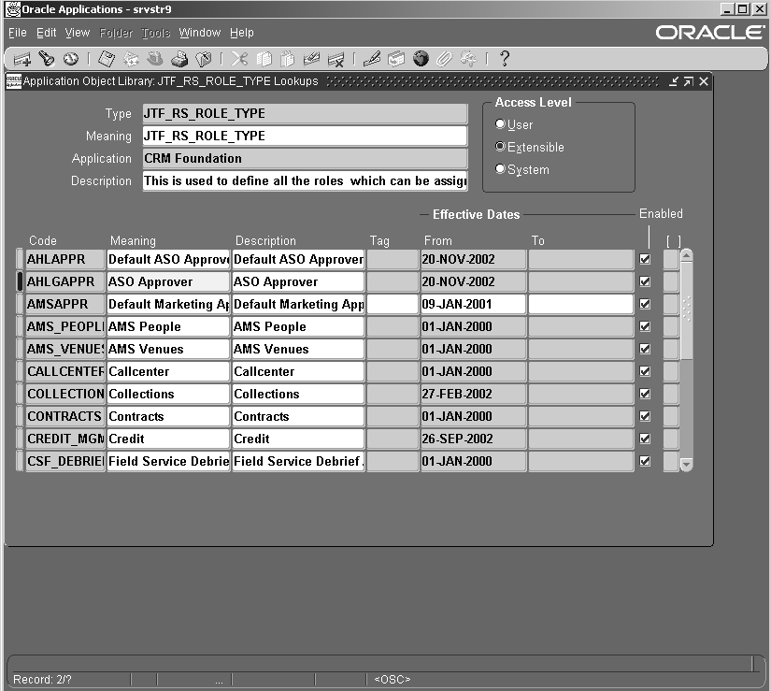Image resolution: width=771 pixels, height=691 pixels.
Task: Click the Record: 2/? status text
Action: coord(42,679)
